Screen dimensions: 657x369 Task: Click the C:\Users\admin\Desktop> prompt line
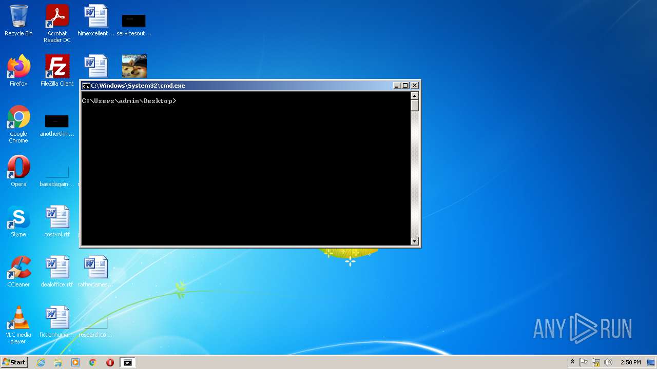pos(129,101)
